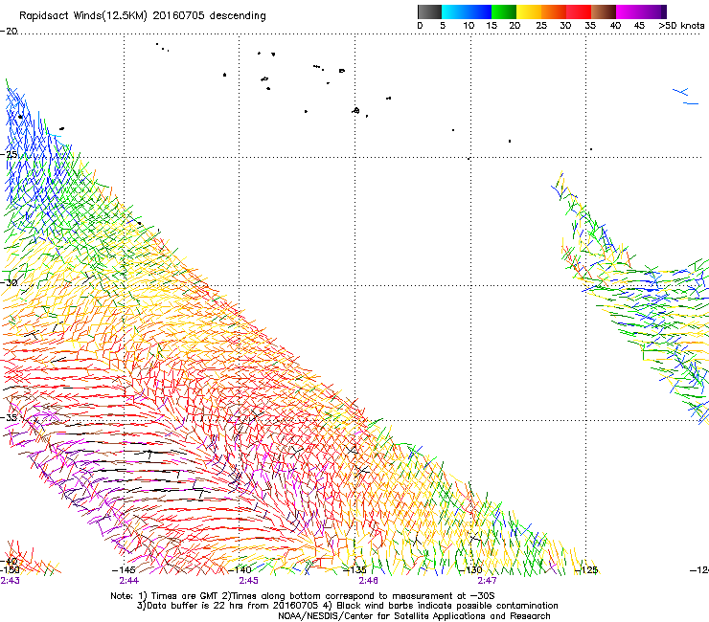709x622 pixels.
Task: Click the 'NOAA/NESDIS/Center for Satellite Applications' credit line
Action: (414, 616)
